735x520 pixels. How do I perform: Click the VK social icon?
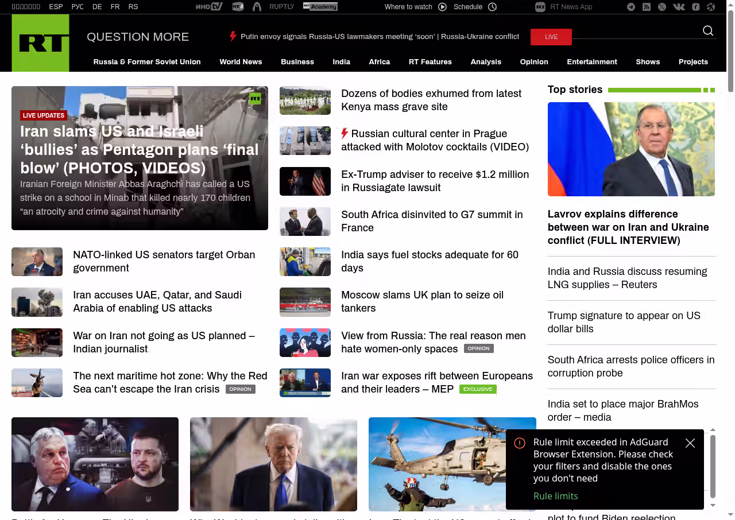coord(679,7)
